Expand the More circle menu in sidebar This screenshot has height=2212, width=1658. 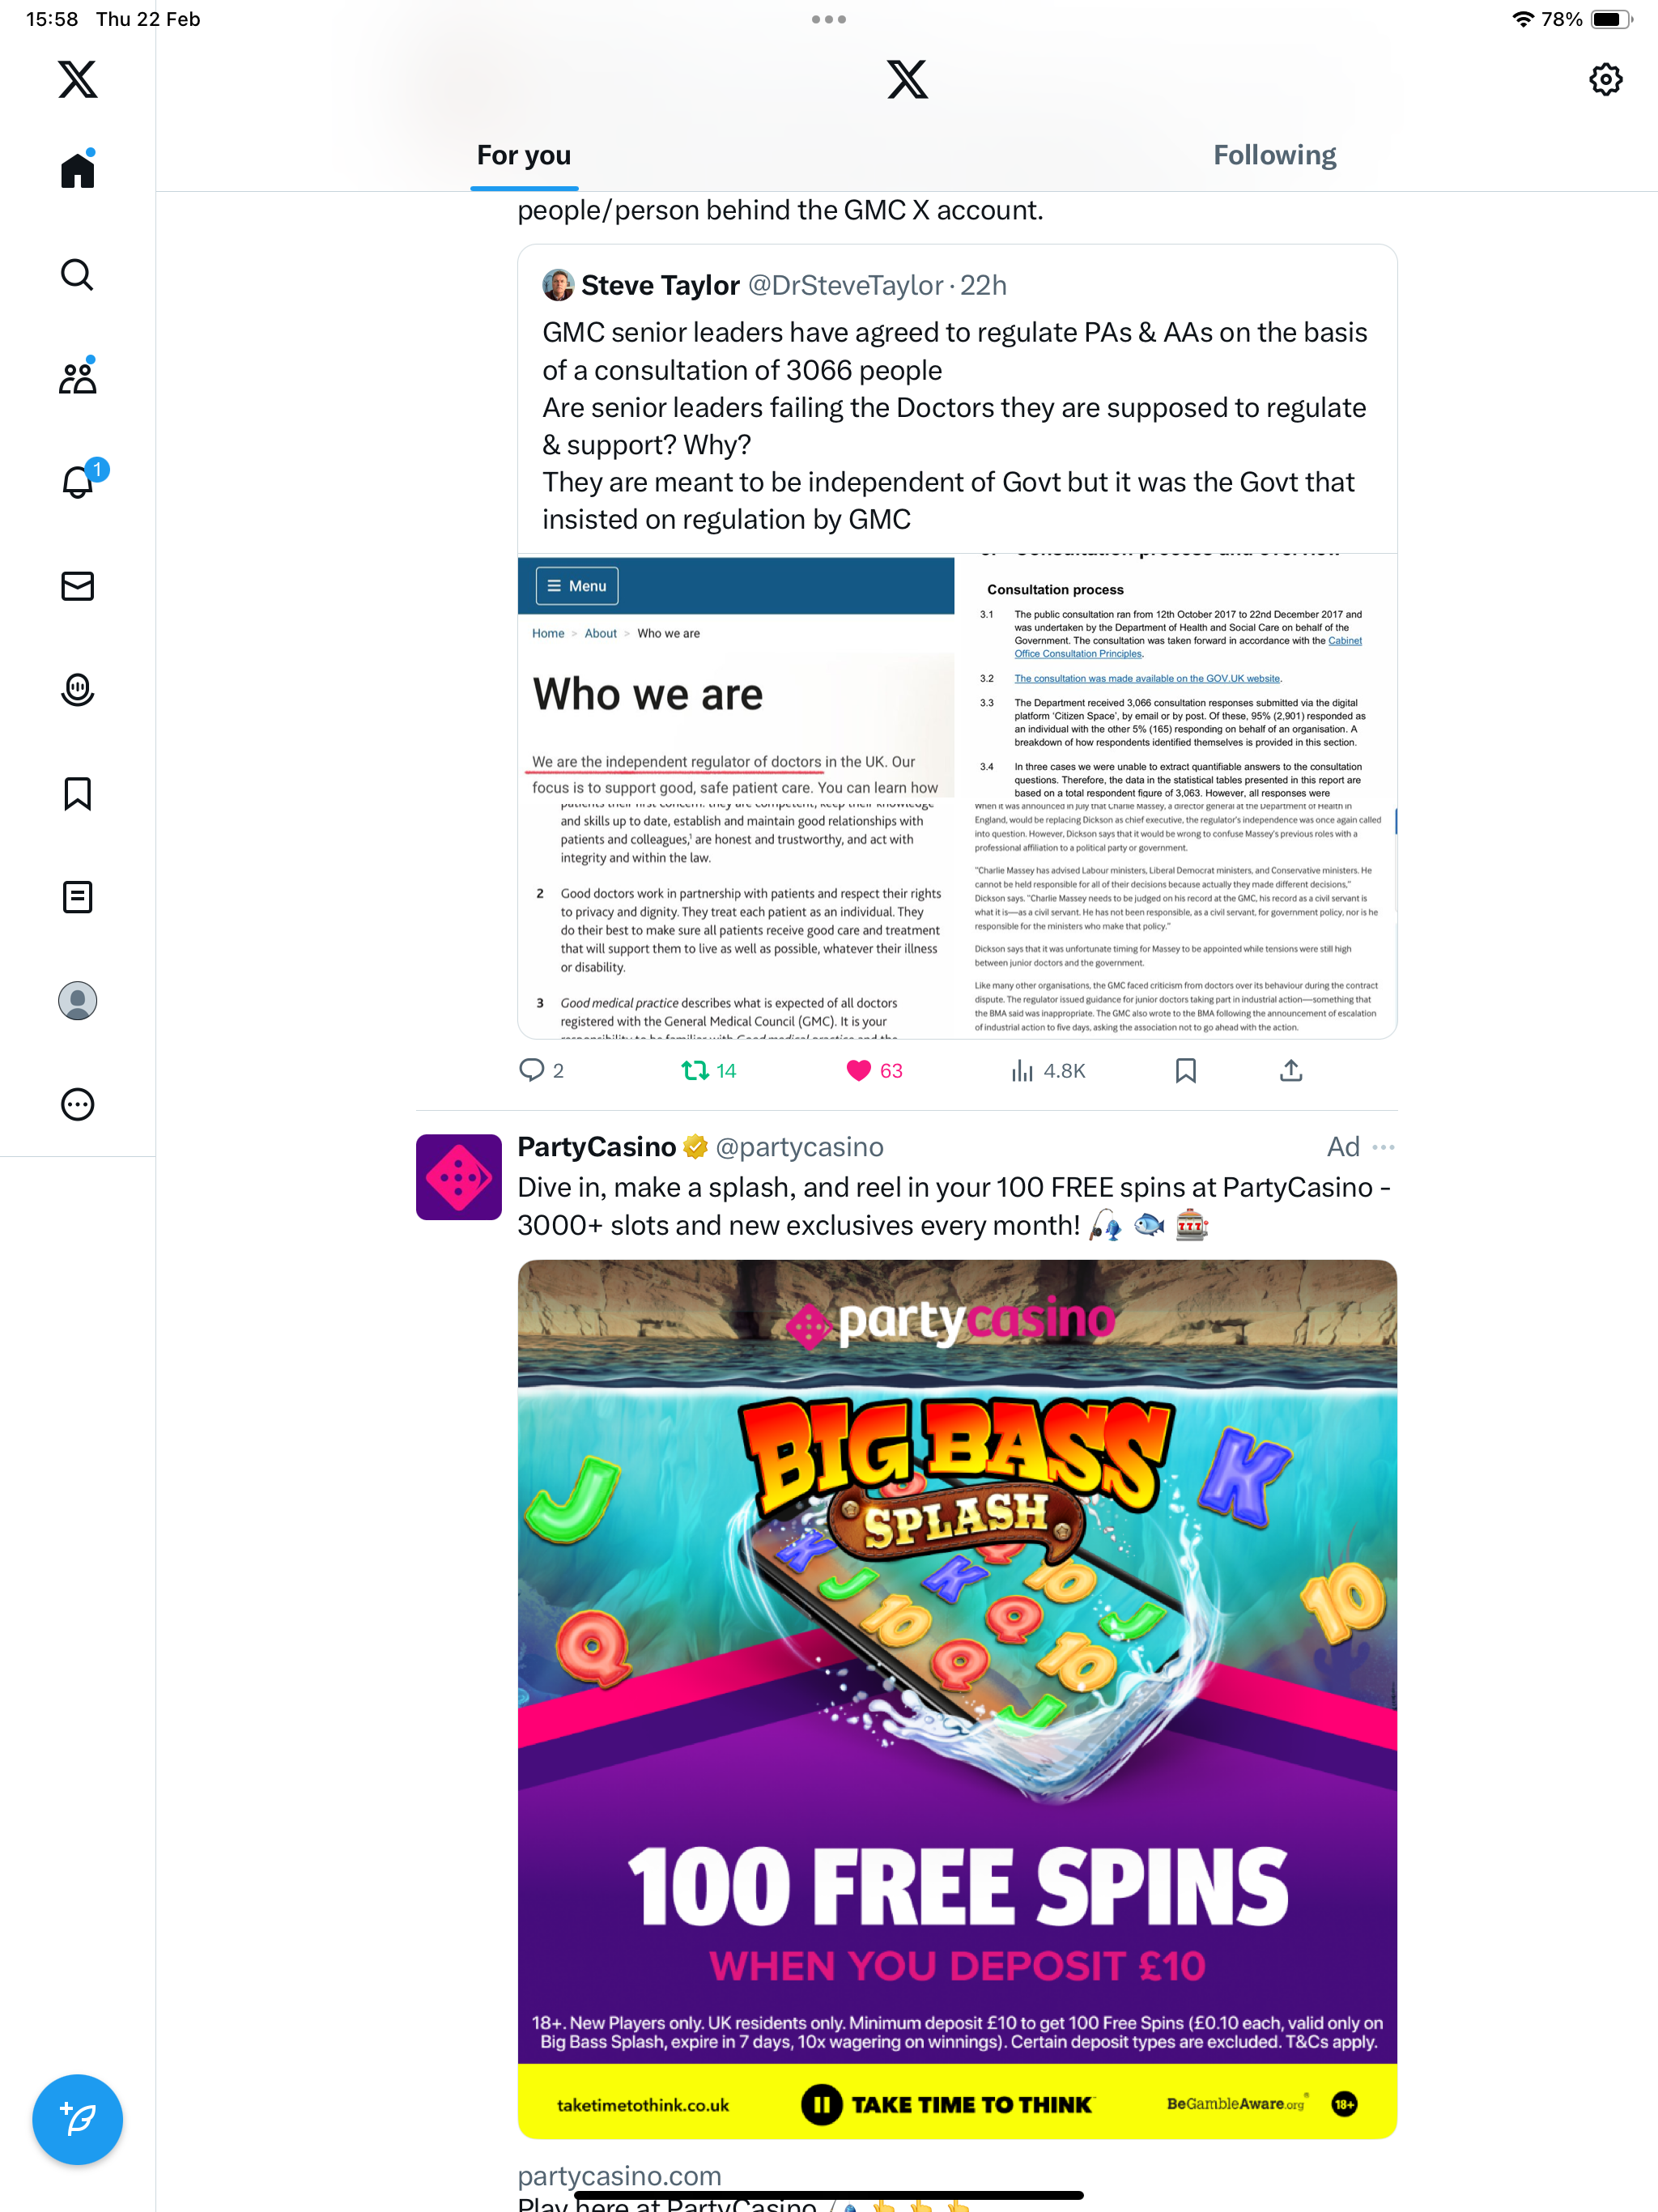click(77, 1104)
